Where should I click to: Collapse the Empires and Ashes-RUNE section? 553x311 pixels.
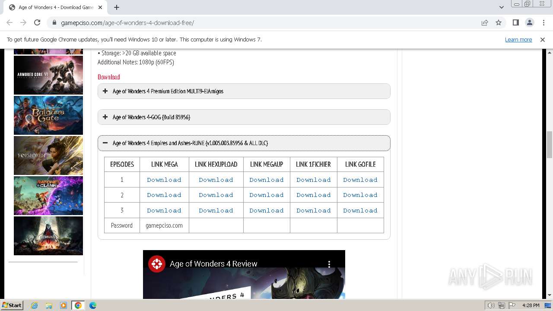244,143
